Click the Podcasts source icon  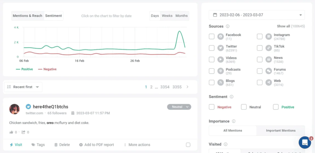tap(221, 71)
